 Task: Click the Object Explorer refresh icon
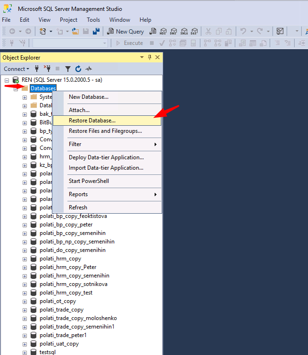pyautogui.click(x=78, y=69)
